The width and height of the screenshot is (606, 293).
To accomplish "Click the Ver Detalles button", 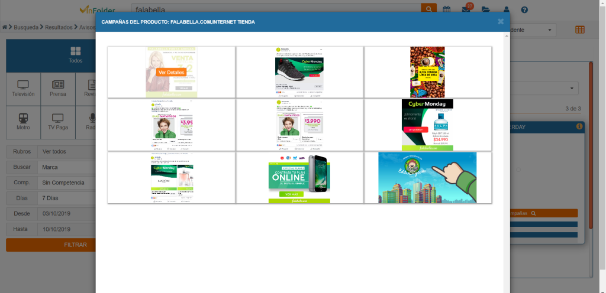I will (172, 72).
